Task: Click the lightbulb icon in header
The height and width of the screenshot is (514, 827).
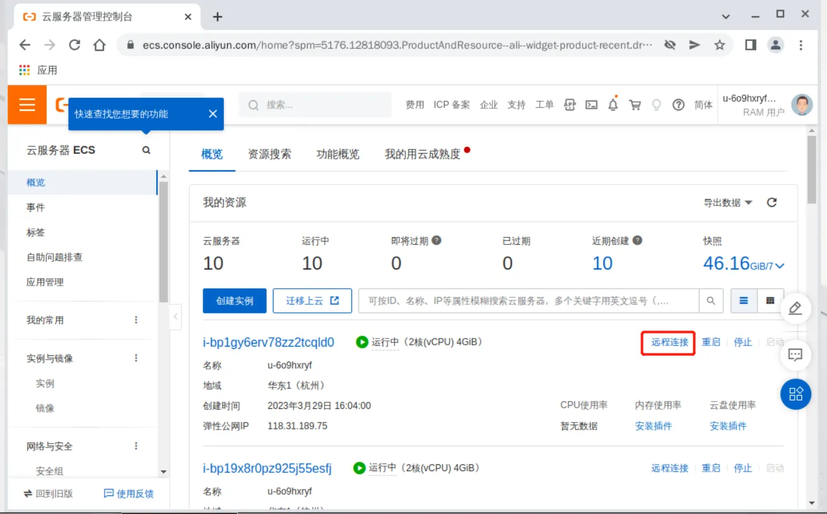Action: coord(656,105)
